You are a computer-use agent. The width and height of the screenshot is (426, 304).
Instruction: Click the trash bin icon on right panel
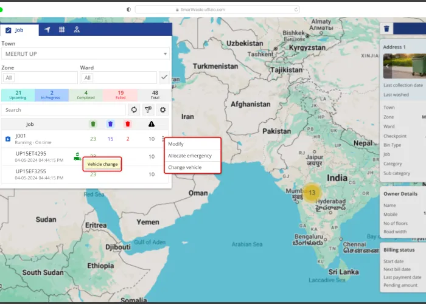click(387, 29)
